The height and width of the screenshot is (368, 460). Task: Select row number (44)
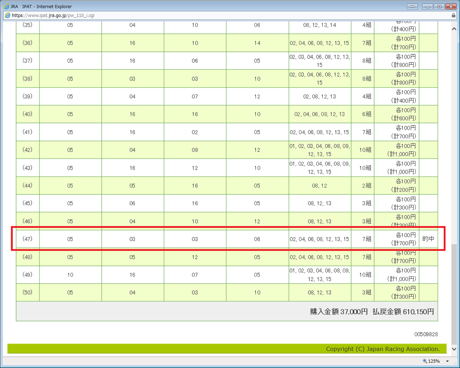coord(28,185)
